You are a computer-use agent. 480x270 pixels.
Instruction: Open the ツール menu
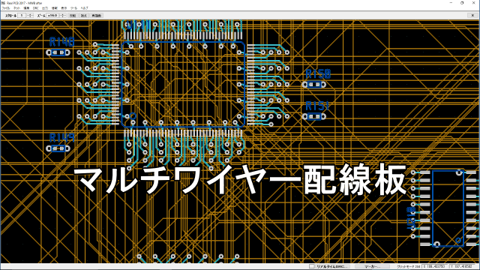(73, 8)
